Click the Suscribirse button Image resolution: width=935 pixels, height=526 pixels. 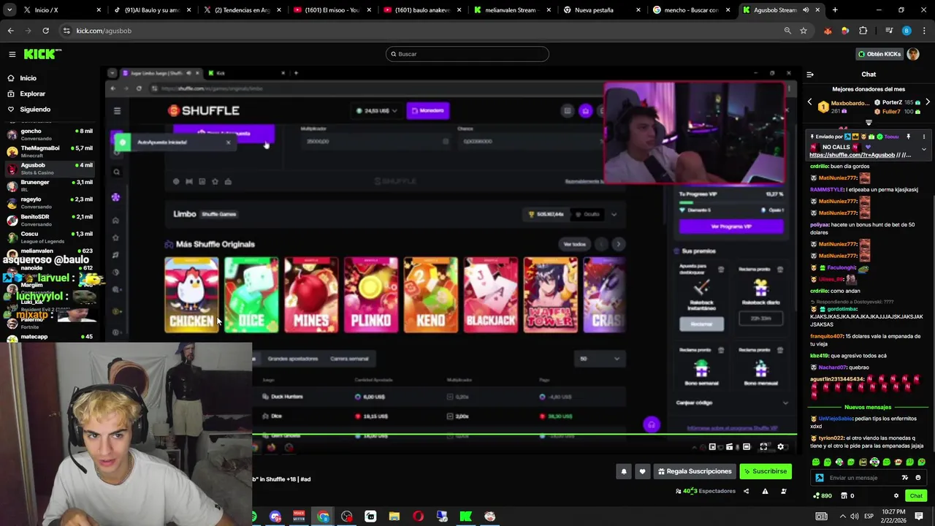(766, 471)
